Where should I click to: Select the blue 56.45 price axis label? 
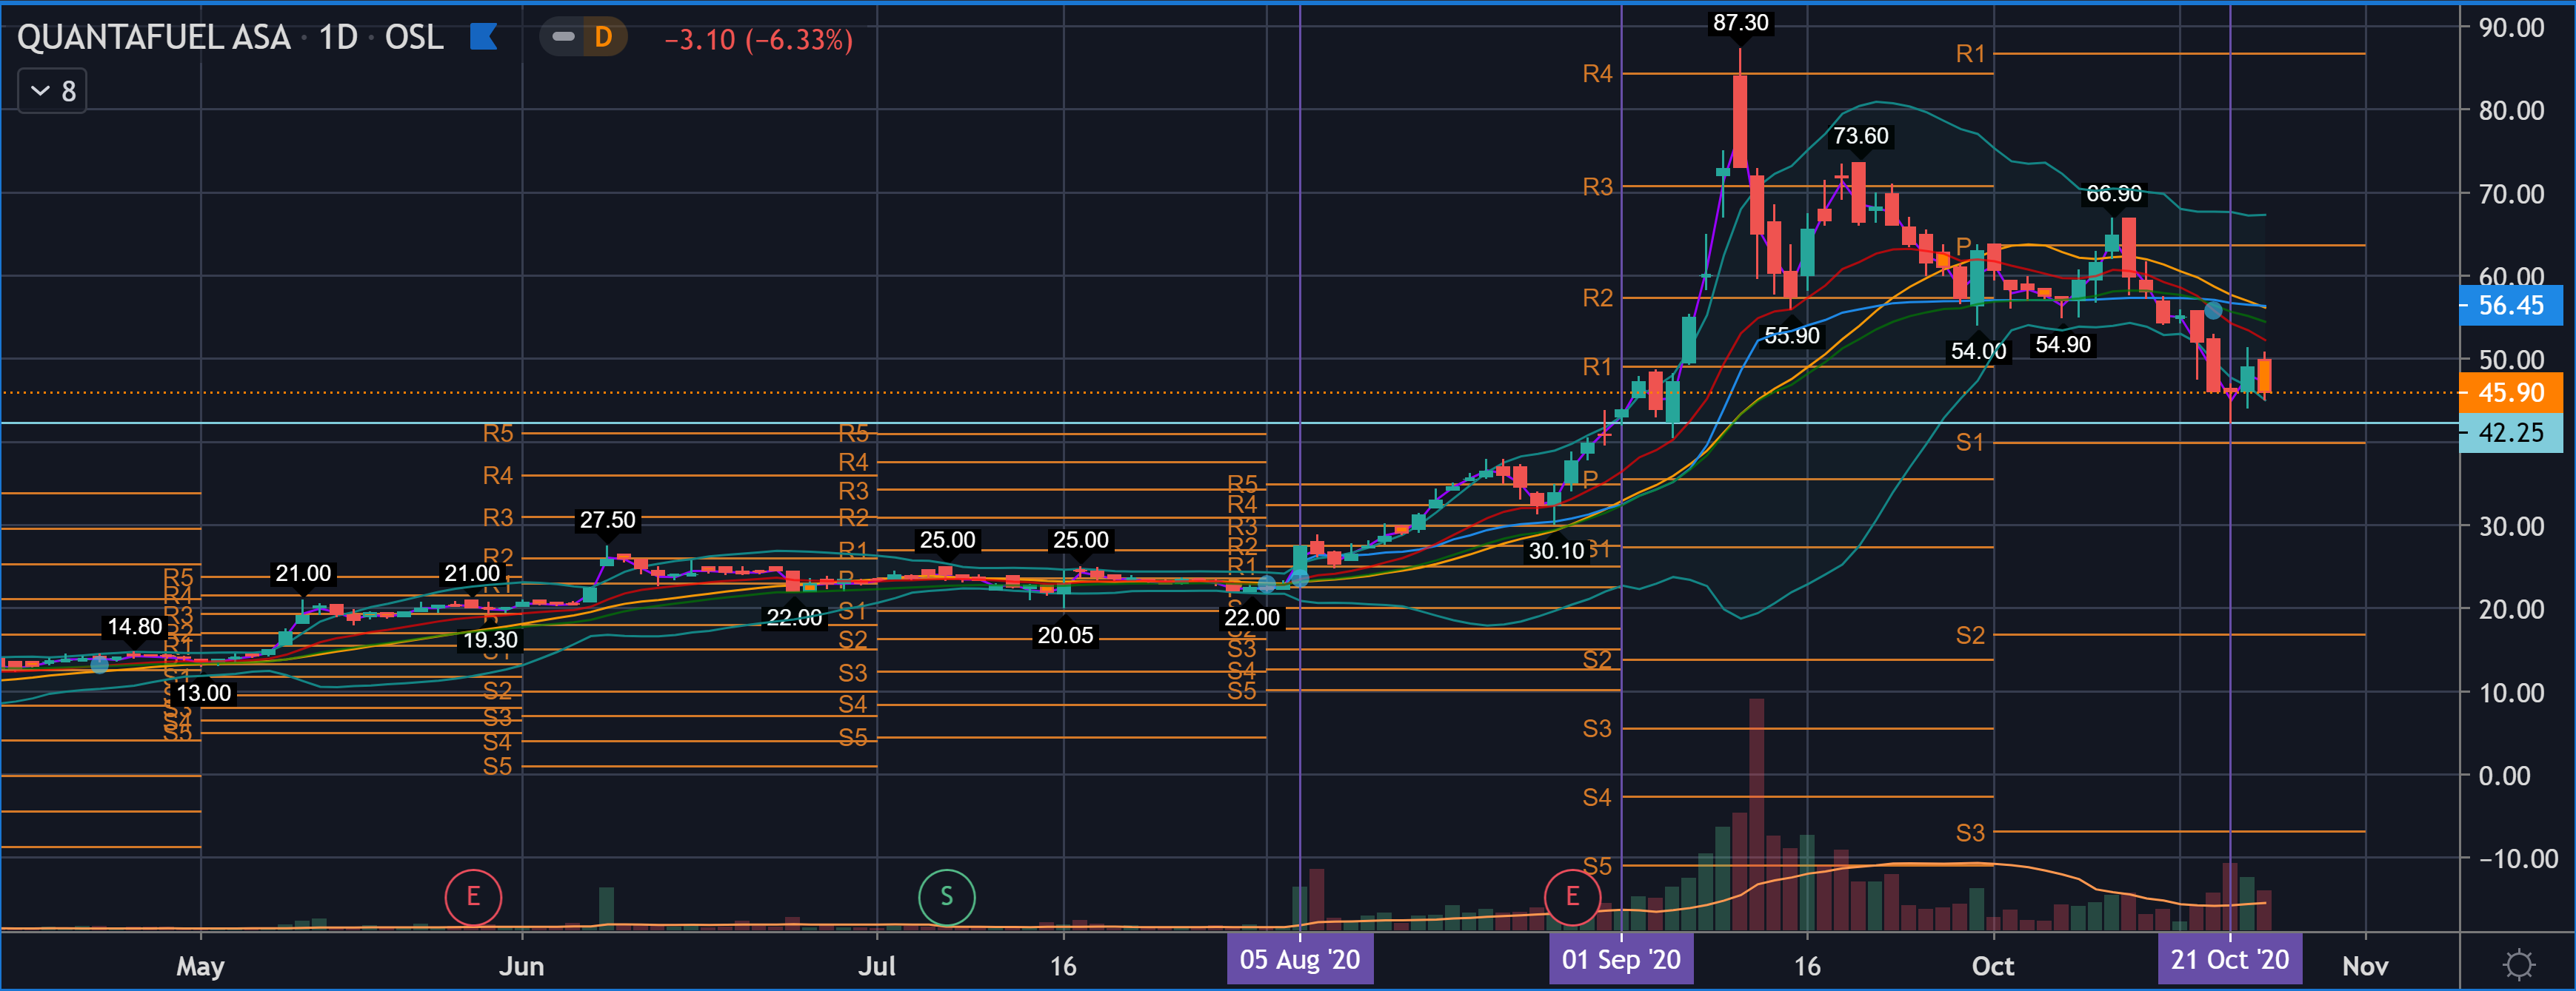[2511, 306]
